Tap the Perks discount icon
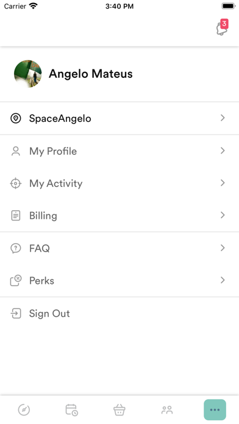Screen dimensions: 239x424 click(x=16, y=280)
